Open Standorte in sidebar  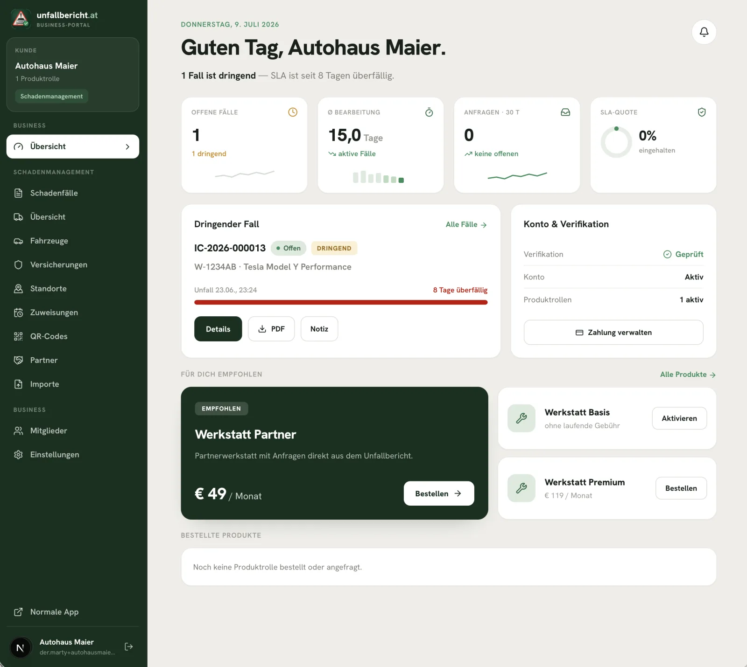coord(73,289)
